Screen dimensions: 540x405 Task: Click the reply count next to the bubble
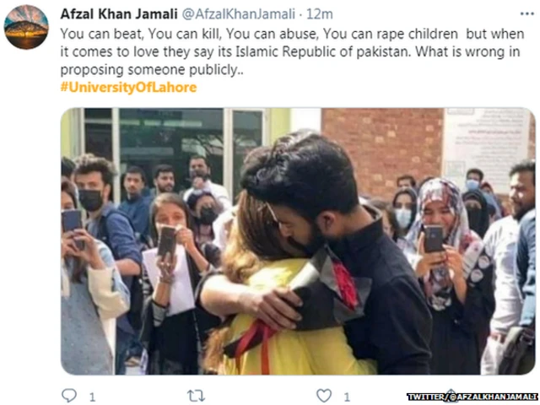pos(92,397)
